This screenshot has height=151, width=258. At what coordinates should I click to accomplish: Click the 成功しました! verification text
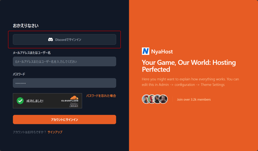click(35, 101)
